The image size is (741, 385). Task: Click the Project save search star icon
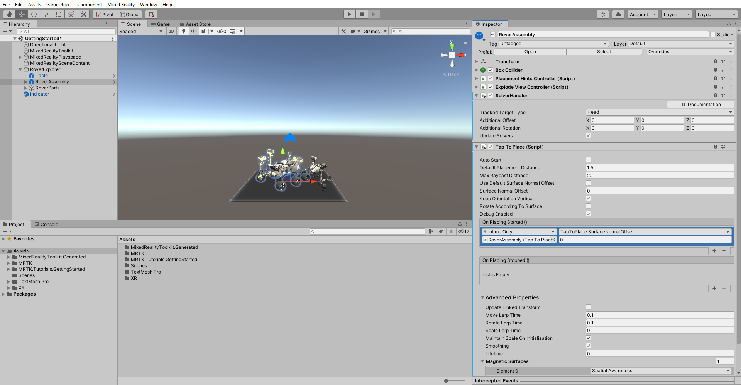[451, 231]
